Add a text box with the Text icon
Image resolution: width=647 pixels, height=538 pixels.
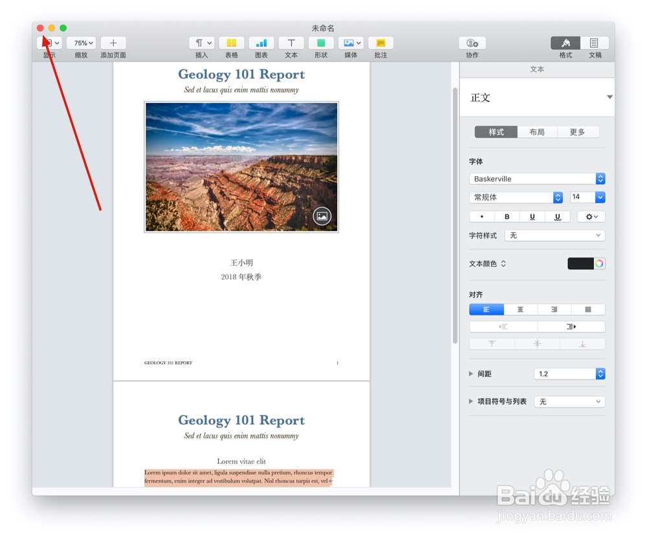click(291, 43)
